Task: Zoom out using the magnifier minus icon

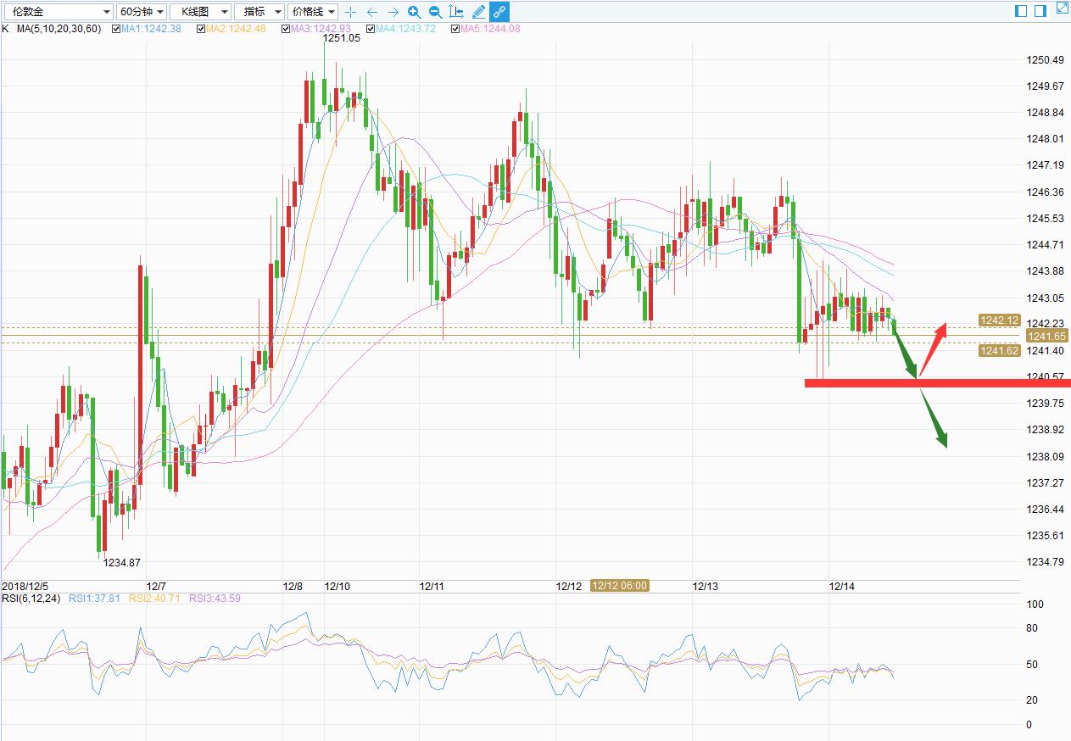Action: [435, 12]
